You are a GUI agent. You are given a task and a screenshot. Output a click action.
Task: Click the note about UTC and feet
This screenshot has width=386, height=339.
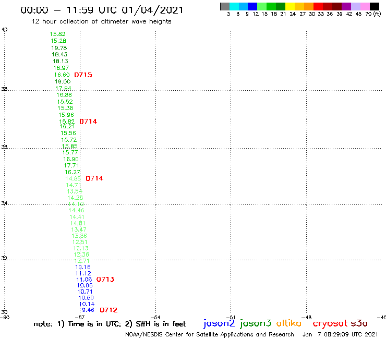click(110, 324)
